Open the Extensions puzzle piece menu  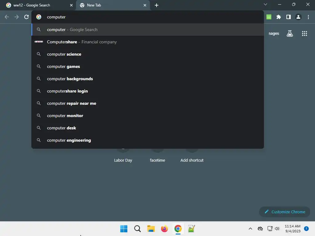click(x=279, y=17)
